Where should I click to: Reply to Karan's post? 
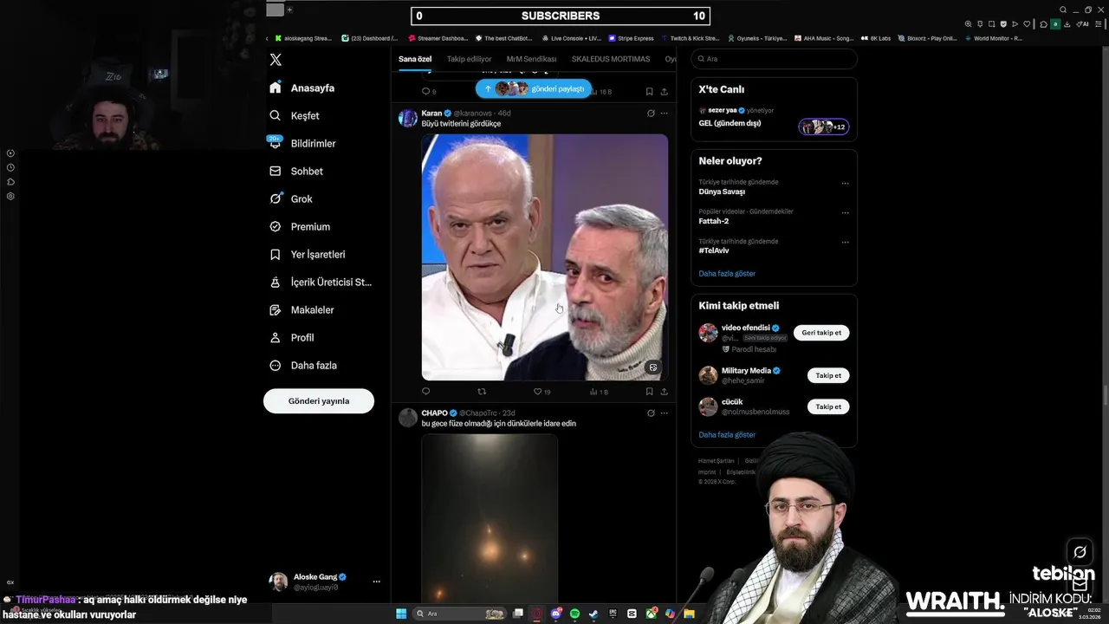[425, 392]
